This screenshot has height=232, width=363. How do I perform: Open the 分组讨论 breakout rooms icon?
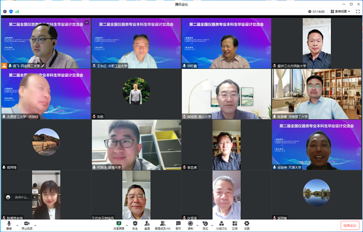[x=221, y=224]
